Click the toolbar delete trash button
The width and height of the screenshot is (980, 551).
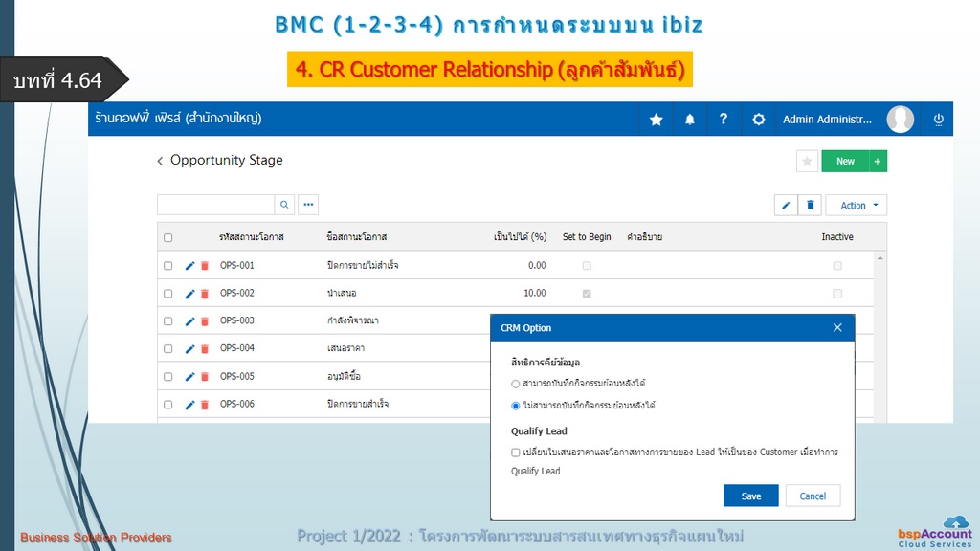(810, 205)
